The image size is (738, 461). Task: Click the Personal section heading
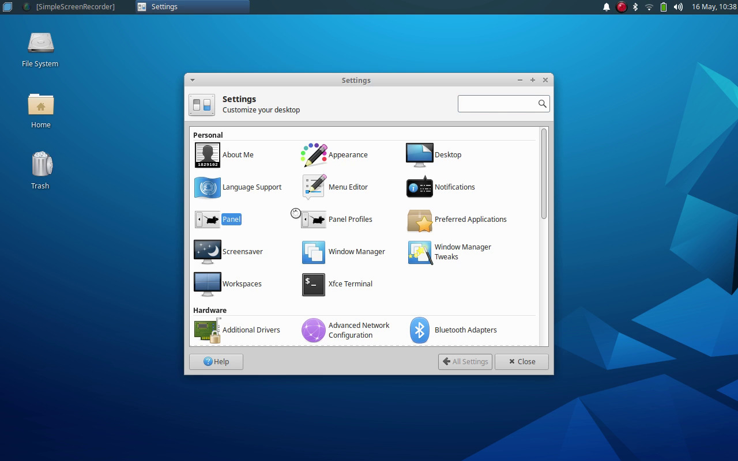click(208, 135)
